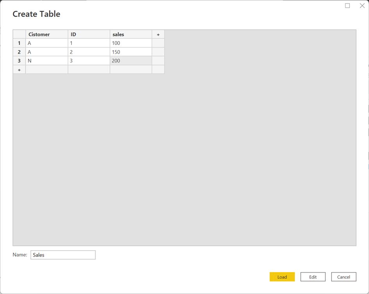Close the Create Table dialog
Image resolution: width=369 pixels, height=294 pixels.
362,6
